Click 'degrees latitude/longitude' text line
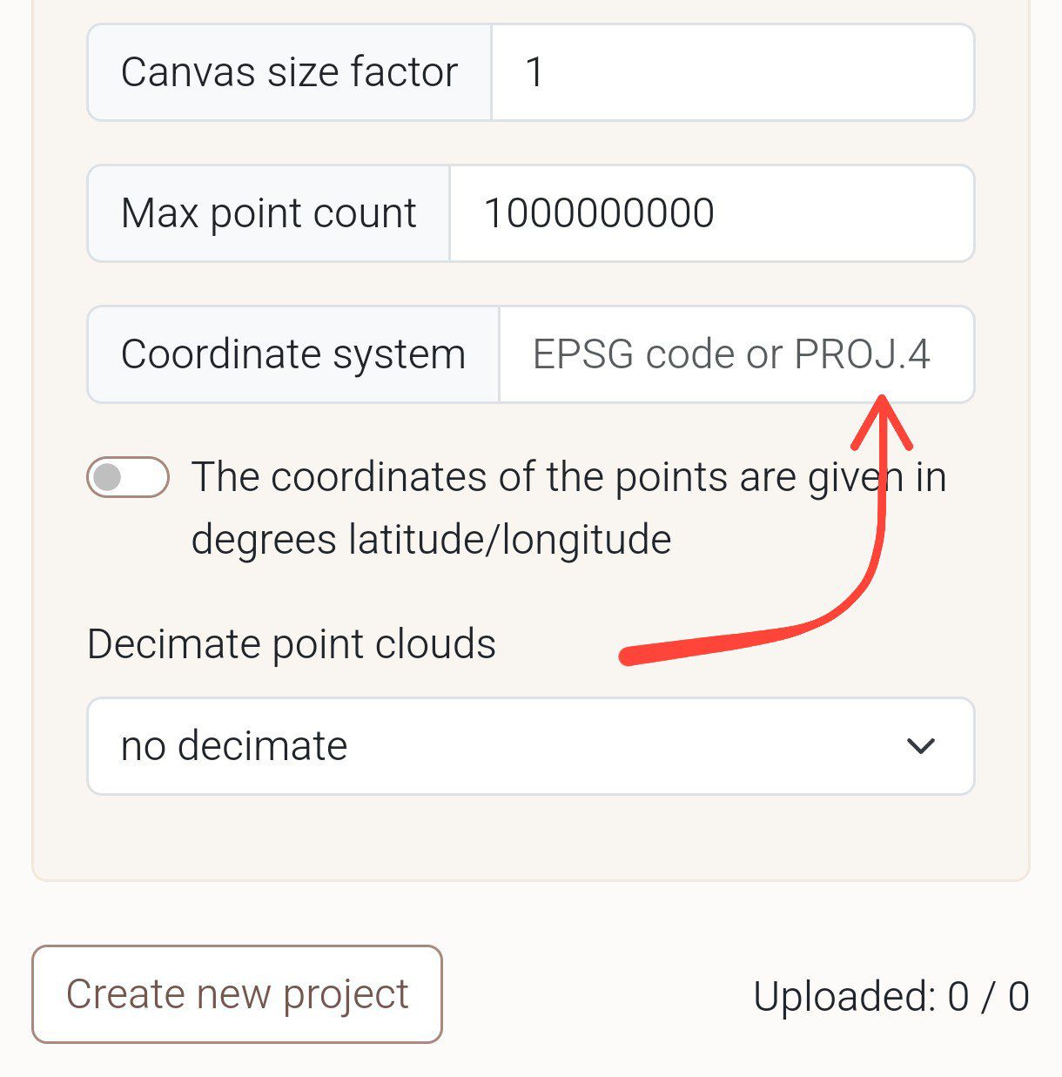This screenshot has width=1062, height=1077. (431, 540)
